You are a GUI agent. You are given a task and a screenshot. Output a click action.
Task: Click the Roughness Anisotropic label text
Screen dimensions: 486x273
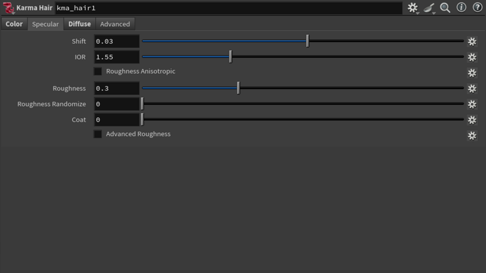[x=141, y=71]
